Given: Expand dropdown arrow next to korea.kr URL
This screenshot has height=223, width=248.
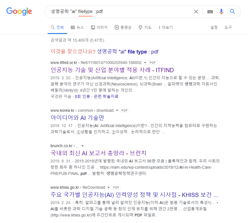Looking at the screenshot, I should point(117,110).
